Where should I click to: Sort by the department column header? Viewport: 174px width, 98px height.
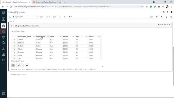(x=42, y=36)
